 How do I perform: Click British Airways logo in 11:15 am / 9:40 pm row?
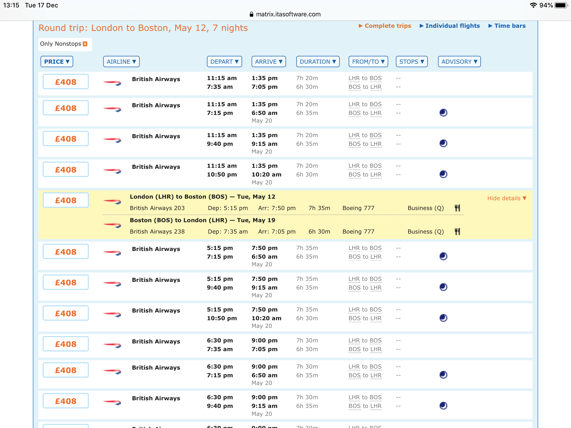[x=112, y=140]
